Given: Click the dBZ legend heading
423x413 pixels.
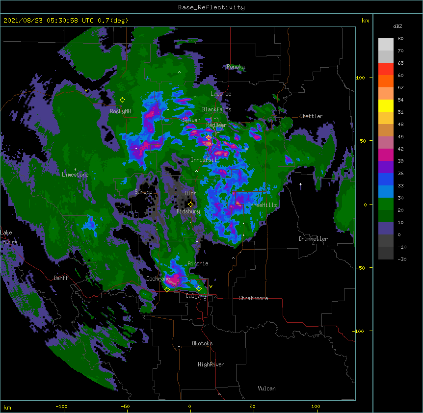Looking at the screenshot, I should tap(397, 26).
